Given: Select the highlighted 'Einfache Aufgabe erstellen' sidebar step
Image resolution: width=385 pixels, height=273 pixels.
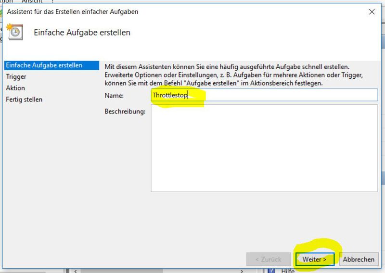Looking at the screenshot, I should click(x=51, y=65).
